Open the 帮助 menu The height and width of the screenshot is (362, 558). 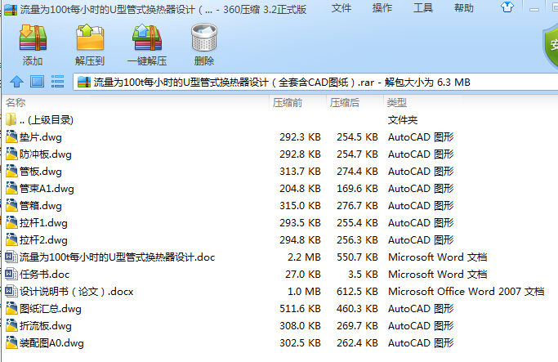point(464,8)
